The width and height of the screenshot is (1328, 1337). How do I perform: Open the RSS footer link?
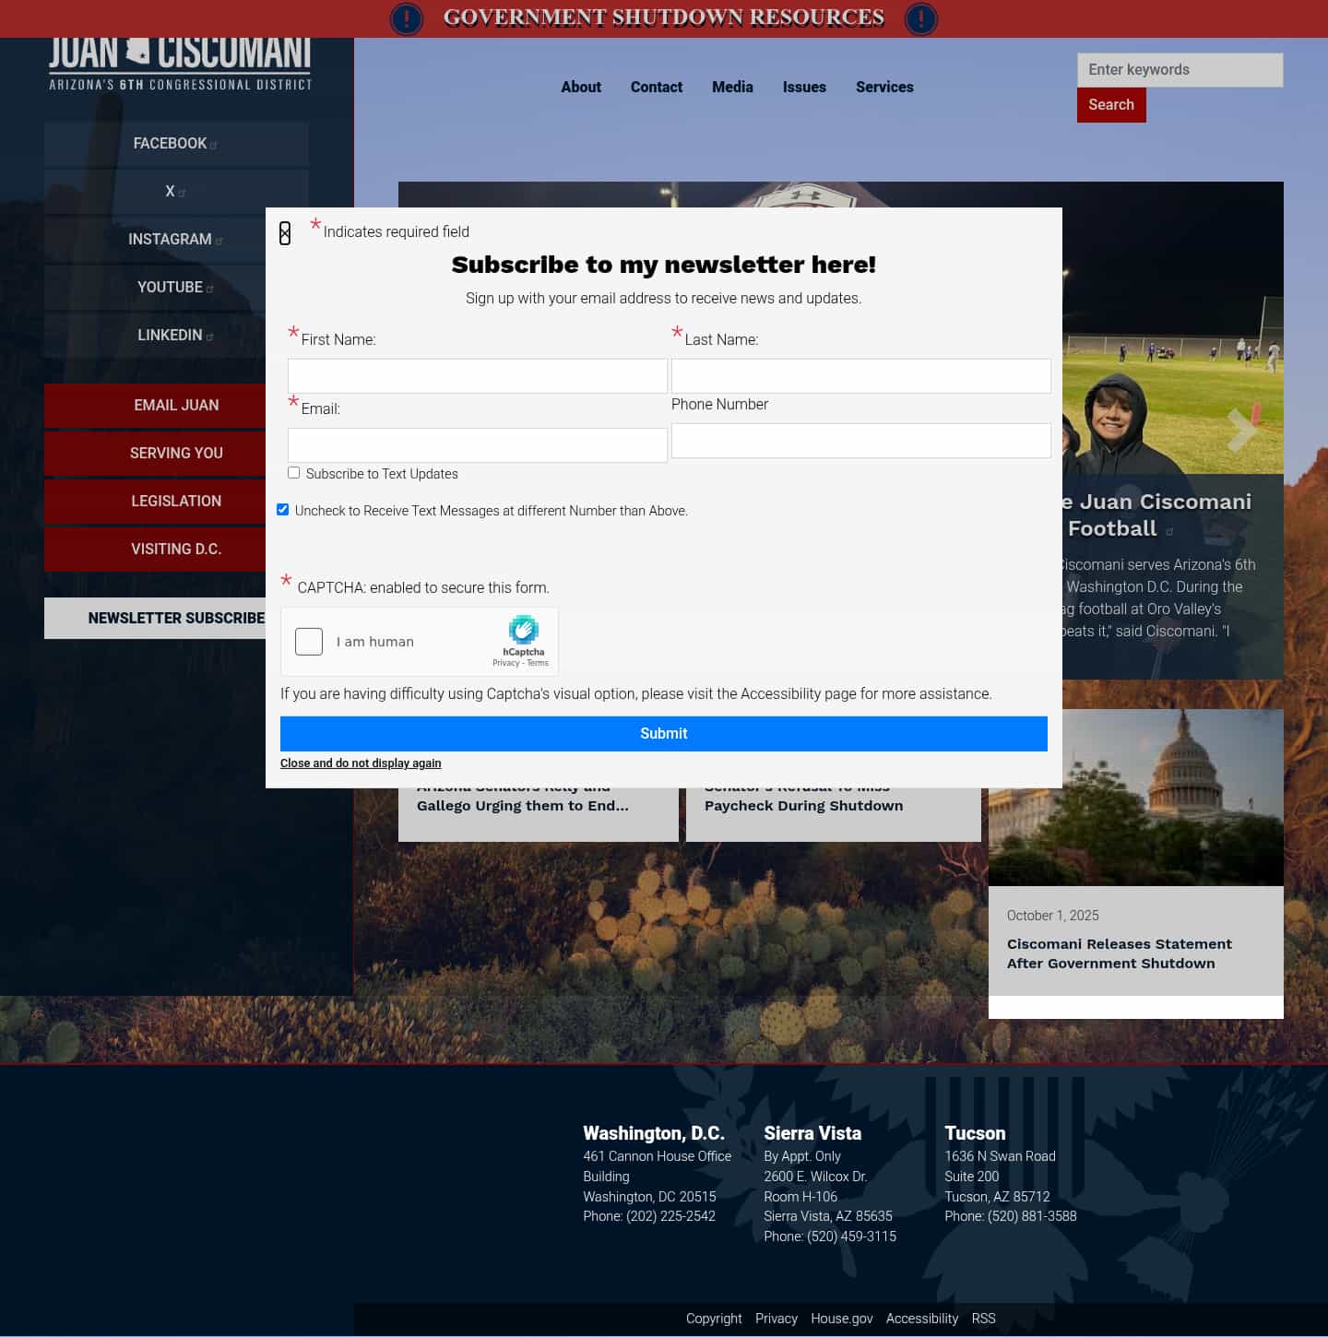point(983,1319)
